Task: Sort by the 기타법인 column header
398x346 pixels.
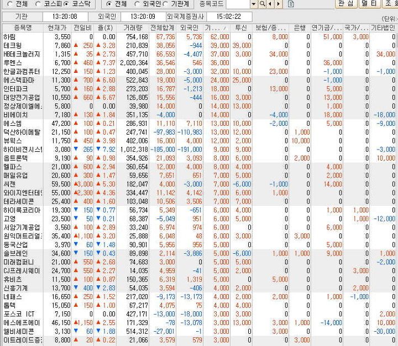Action: 383,28
